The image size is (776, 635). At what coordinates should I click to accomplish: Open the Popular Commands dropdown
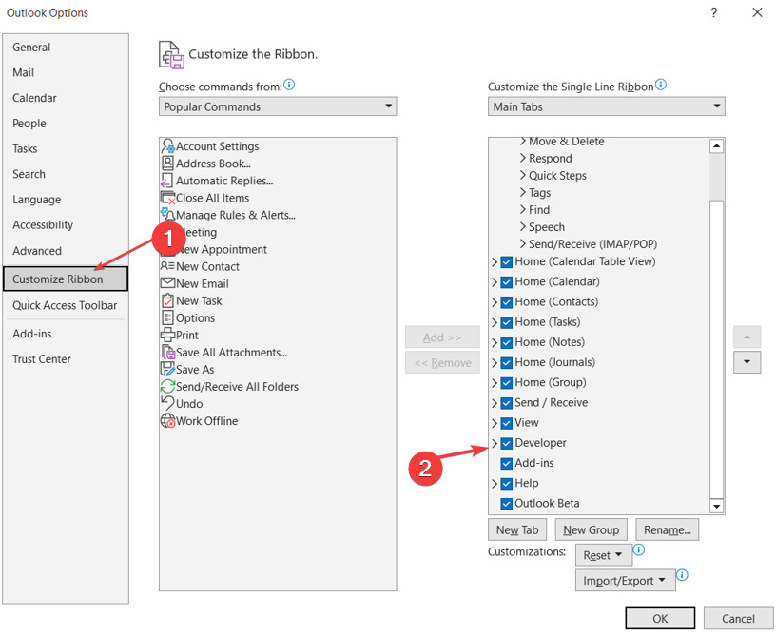pos(278,106)
